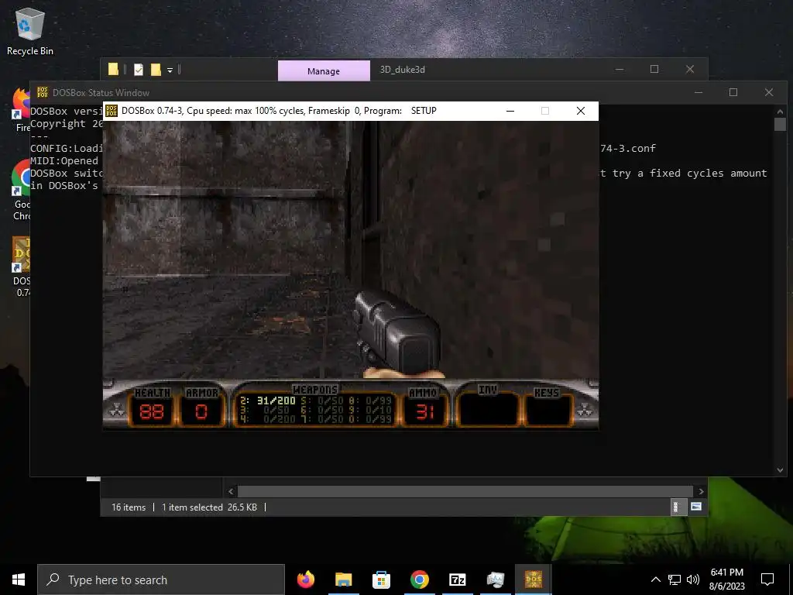Click the ARMOR value 0 in the game HUD
Screen dimensions: 793x595
click(201, 412)
